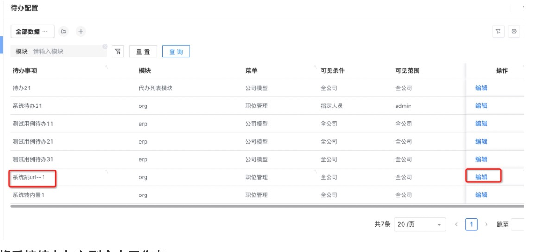Viewport: 537px width, 252px height.
Task: Click 公司模型 in the 待办21 row
Action: tap(257, 88)
